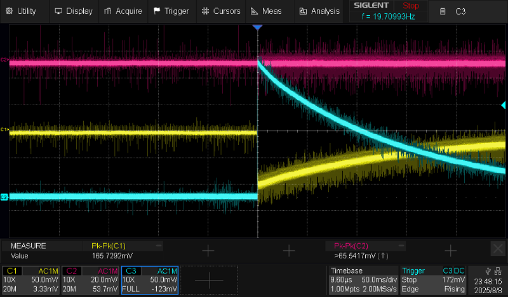508x297 pixels.
Task: Open the Acquire settings menu
Action: click(123, 11)
